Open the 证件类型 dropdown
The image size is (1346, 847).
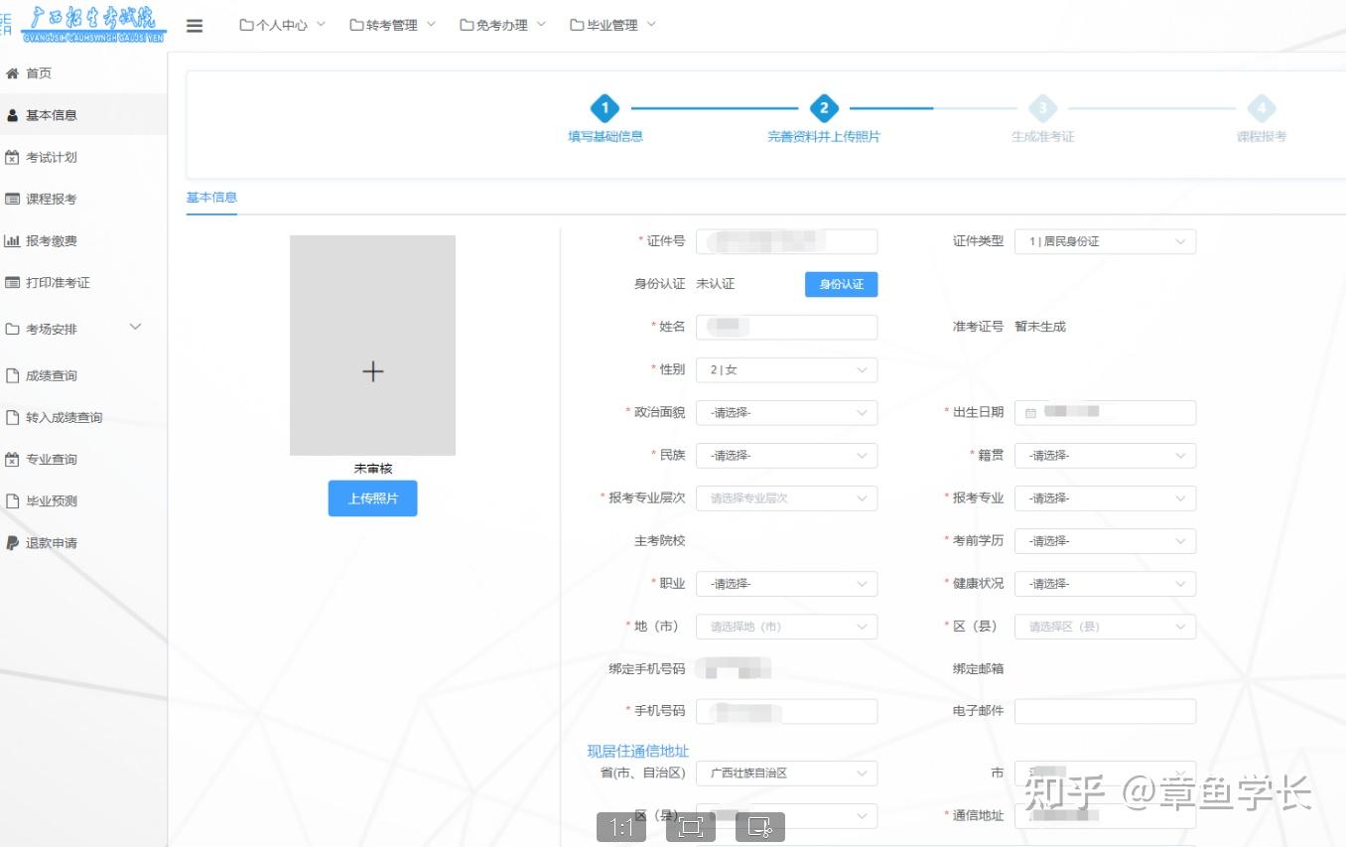(x=1105, y=240)
